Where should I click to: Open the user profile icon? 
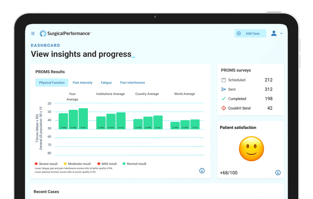[x=274, y=33]
